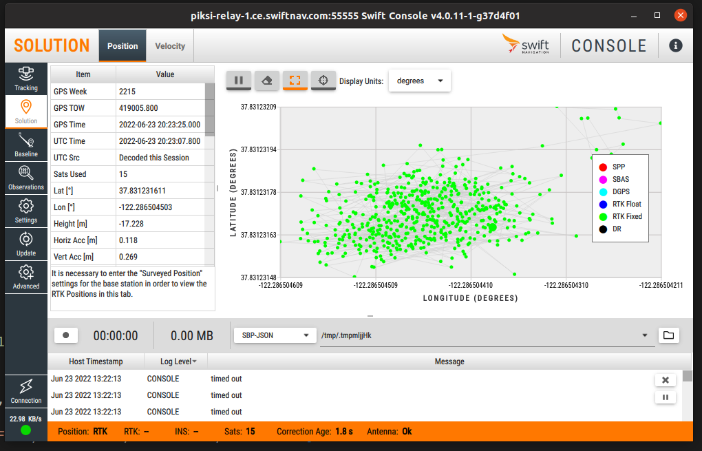
Task: Click the red SPP legend swatch
Action: pos(603,167)
